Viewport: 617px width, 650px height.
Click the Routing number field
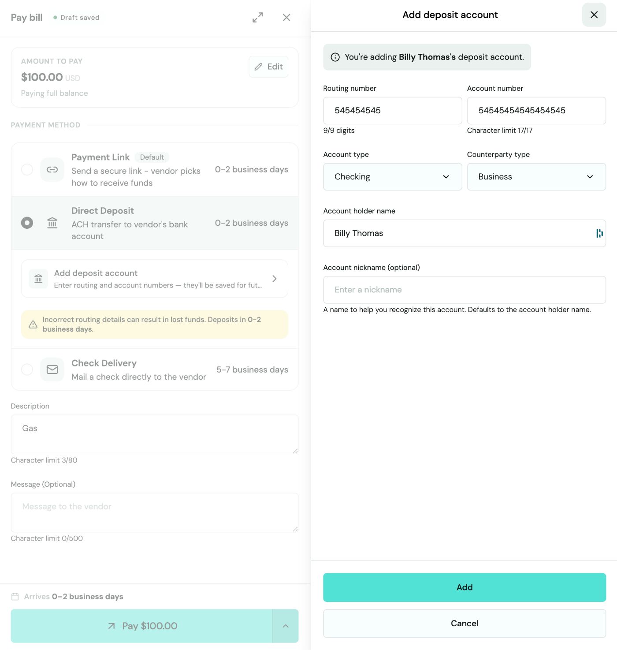point(392,111)
